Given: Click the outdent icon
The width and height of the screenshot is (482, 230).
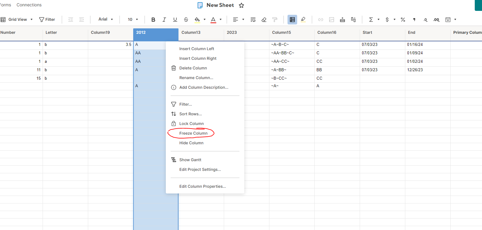Looking at the screenshot, I should pyautogui.click(x=71, y=20).
